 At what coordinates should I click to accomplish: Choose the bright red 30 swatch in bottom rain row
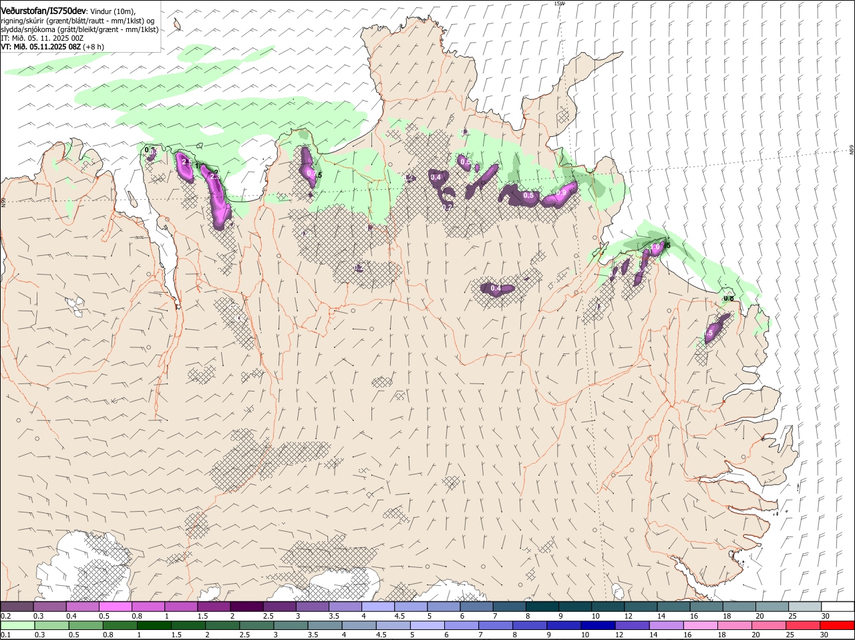[838, 625]
